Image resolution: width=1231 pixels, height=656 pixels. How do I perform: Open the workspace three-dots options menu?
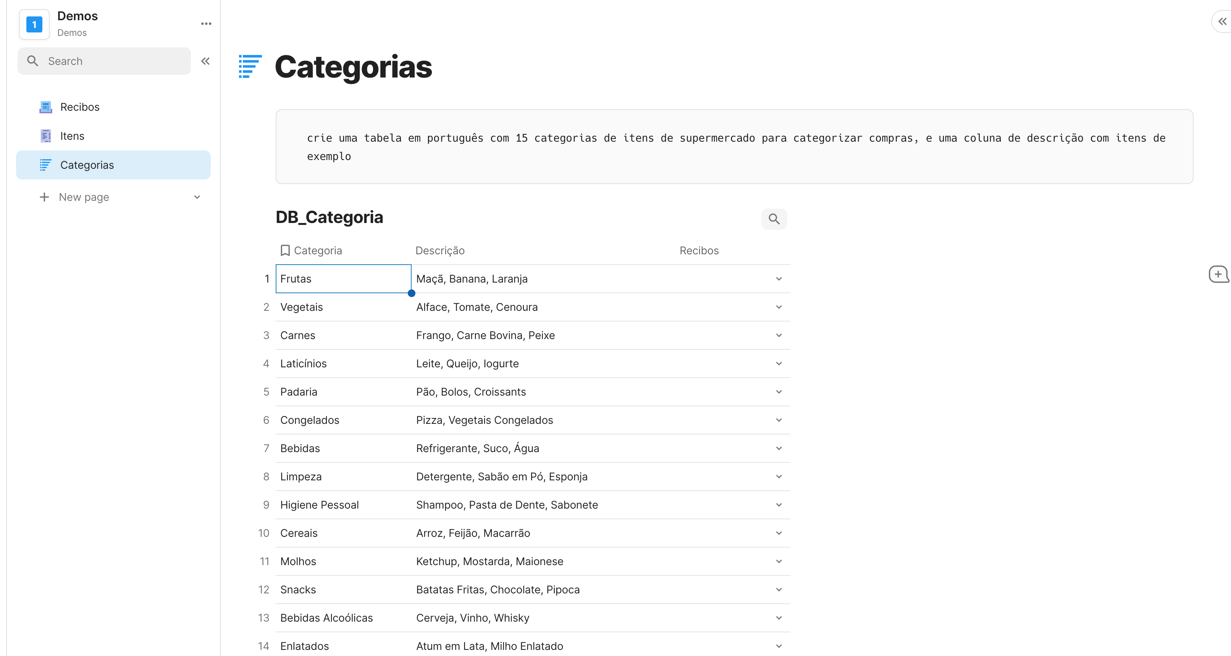click(x=206, y=23)
